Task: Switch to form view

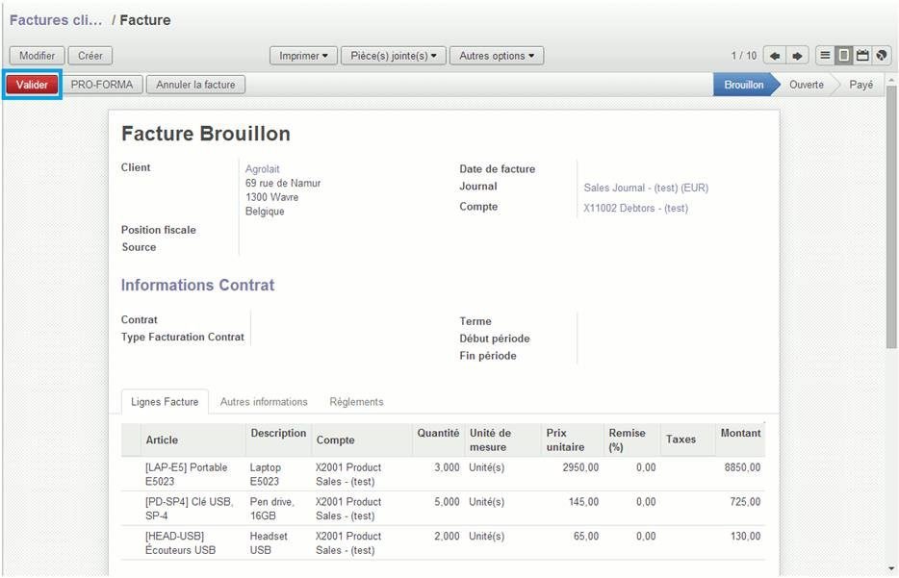Action: click(844, 56)
